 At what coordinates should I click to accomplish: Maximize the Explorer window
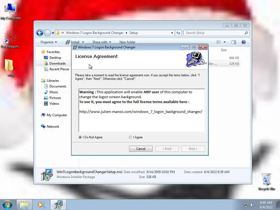coord(236,25)
